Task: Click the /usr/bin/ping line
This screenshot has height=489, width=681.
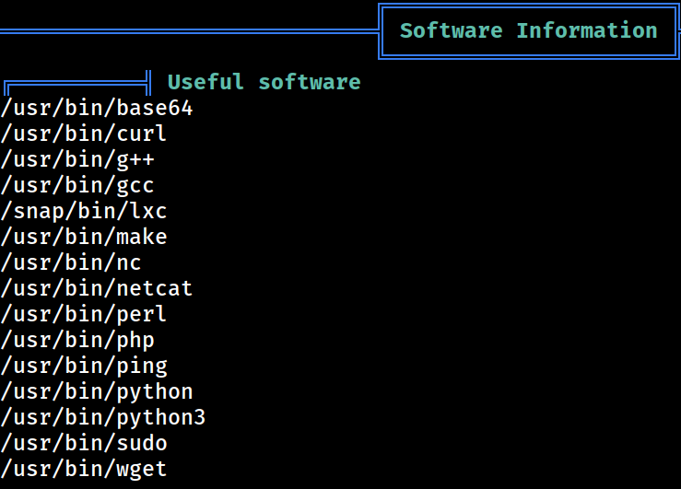Action: click(84, 366)
